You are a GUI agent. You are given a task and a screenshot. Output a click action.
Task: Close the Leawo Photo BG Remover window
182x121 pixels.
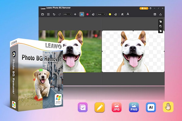click(x=163, y=8)
